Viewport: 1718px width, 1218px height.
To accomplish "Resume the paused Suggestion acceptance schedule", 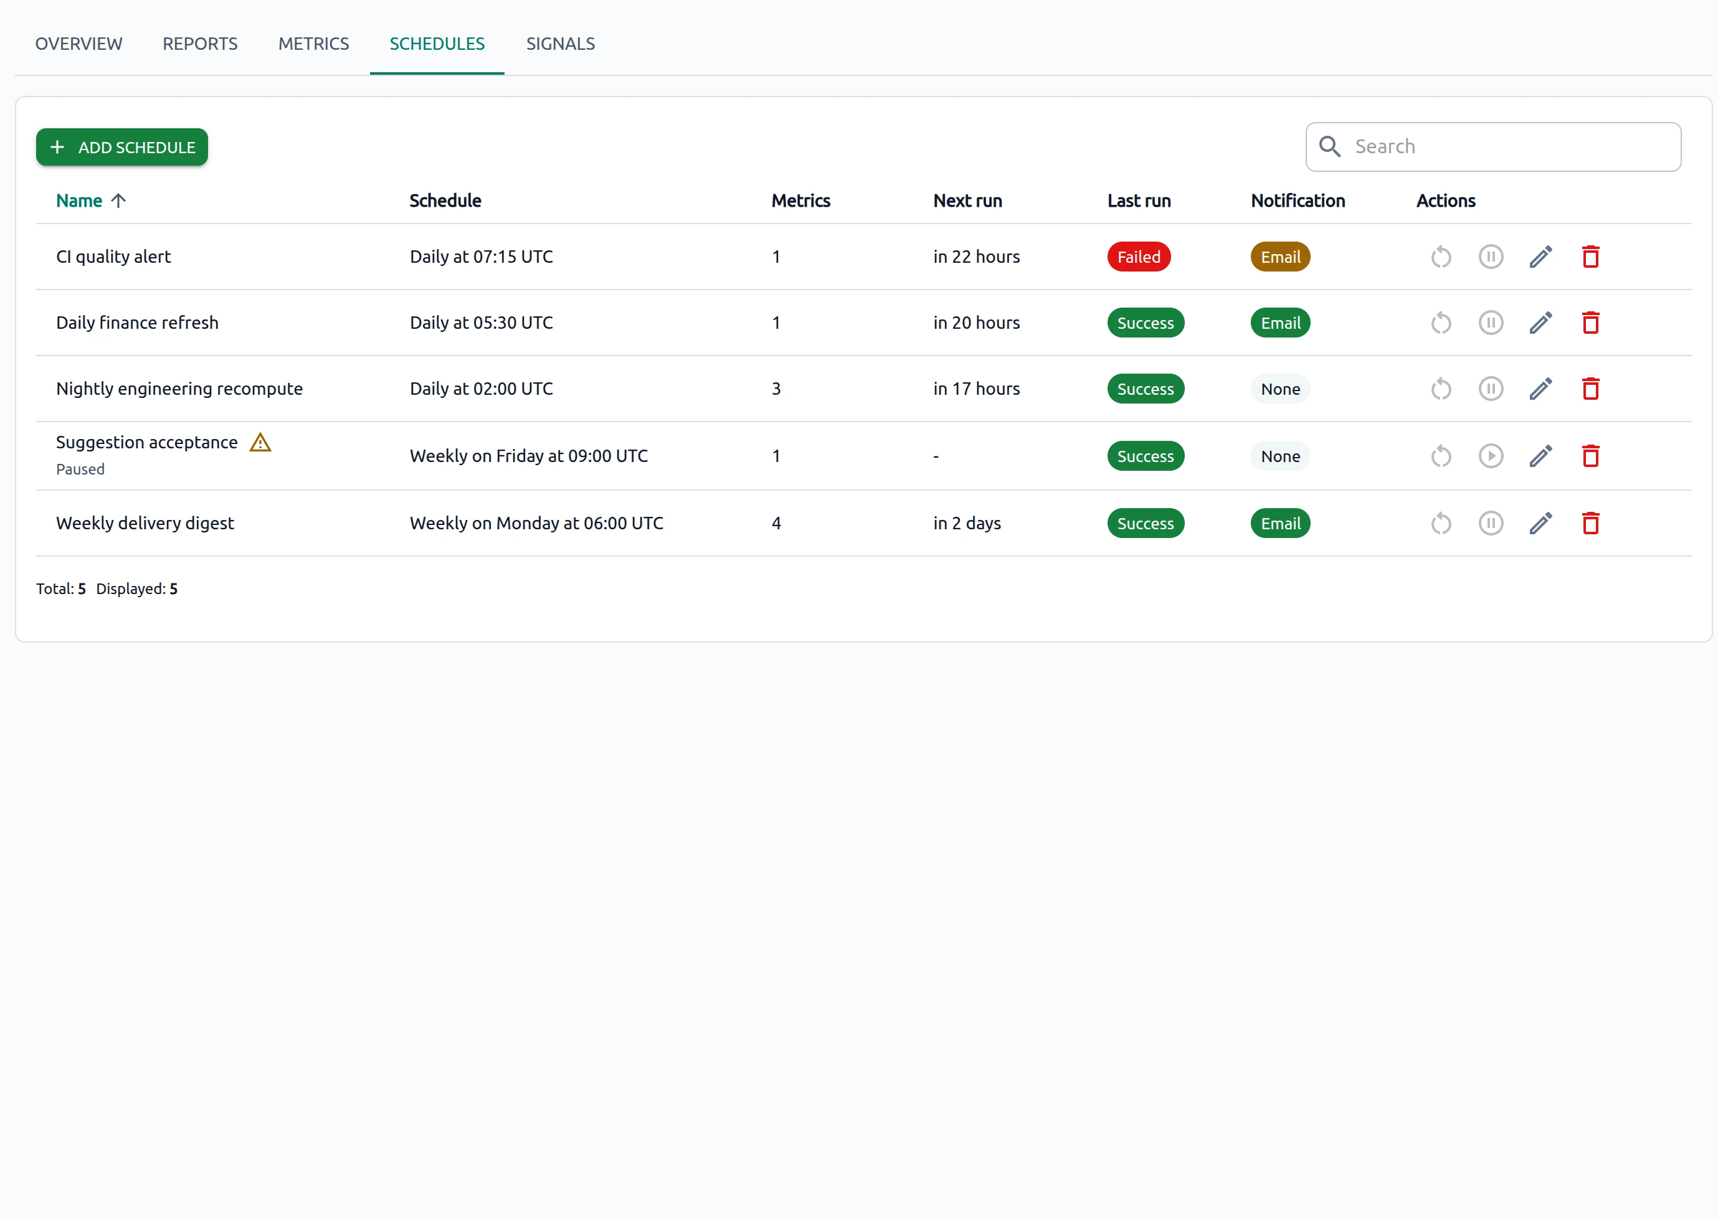I will pos(1491,456).
